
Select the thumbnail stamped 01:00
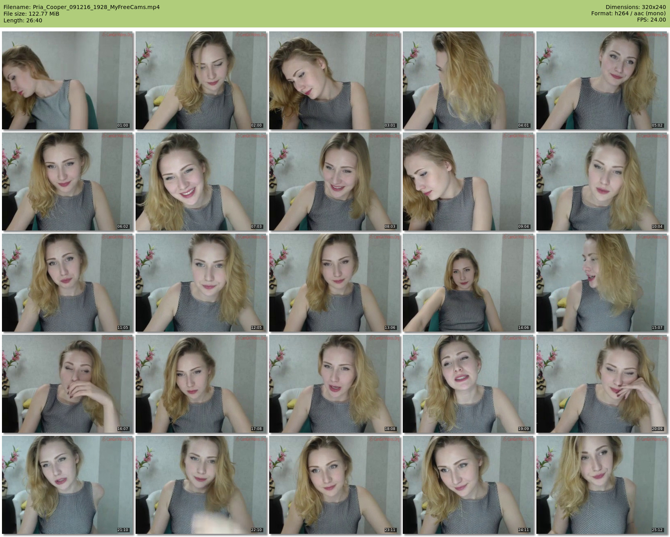pos(68,80)
